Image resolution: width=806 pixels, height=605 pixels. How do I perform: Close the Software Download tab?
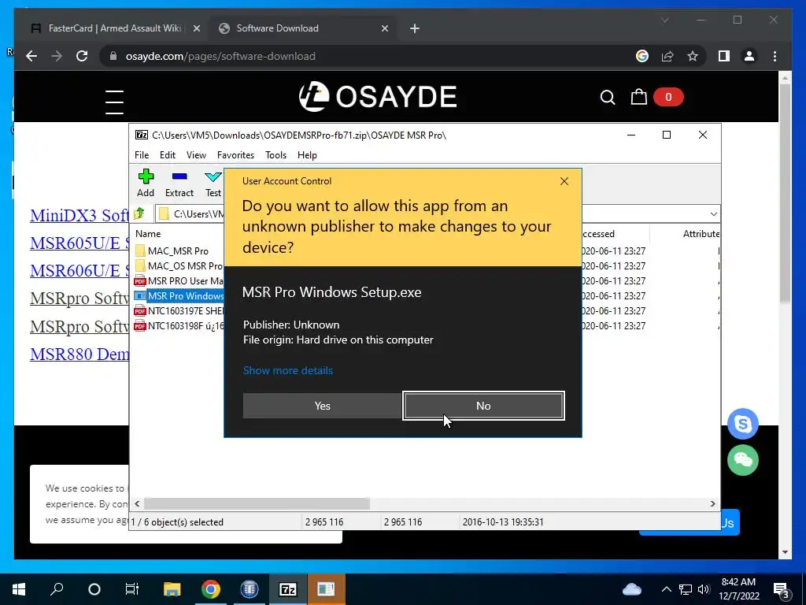(x=384, y=28)
